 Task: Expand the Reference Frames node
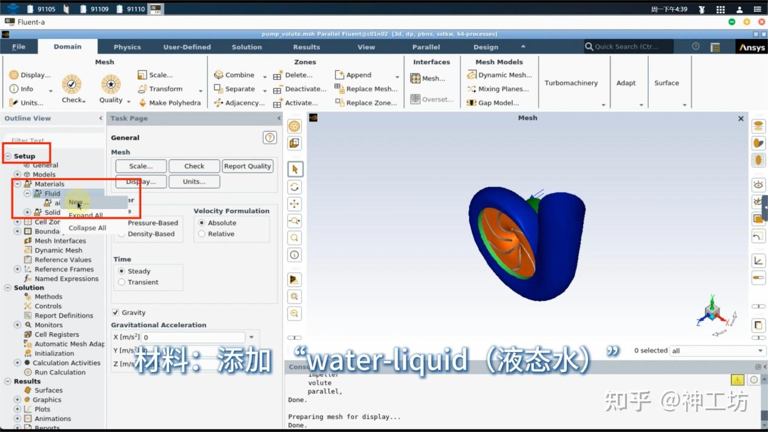pyautogui.click(x=18, y=269)
